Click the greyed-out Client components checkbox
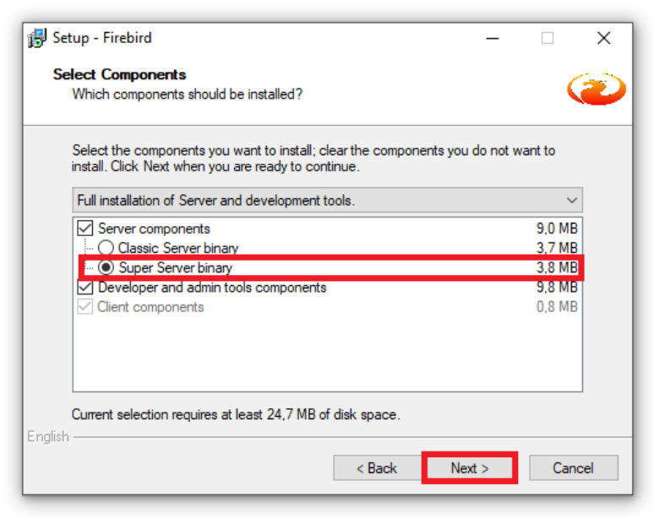Image resolution: width=654 pixels, height=517 pixels. tap(85, 307)
